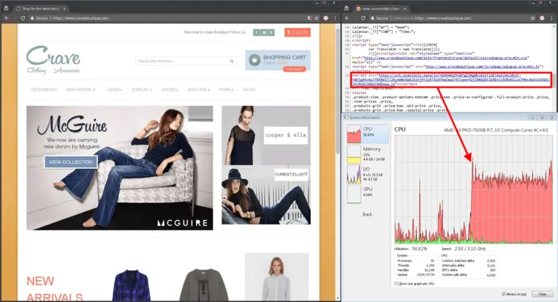Click the Speed value 2.58 / 3.10 GHz

[x=470, y=249]
